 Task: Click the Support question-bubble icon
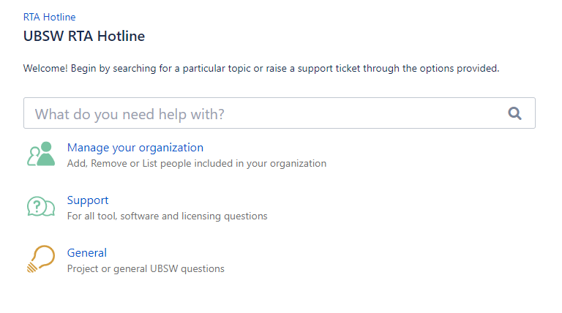coord(41,206)
